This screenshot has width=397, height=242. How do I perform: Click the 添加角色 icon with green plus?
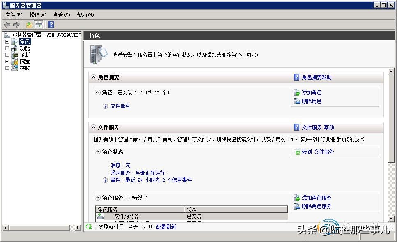tap(297, 92)
